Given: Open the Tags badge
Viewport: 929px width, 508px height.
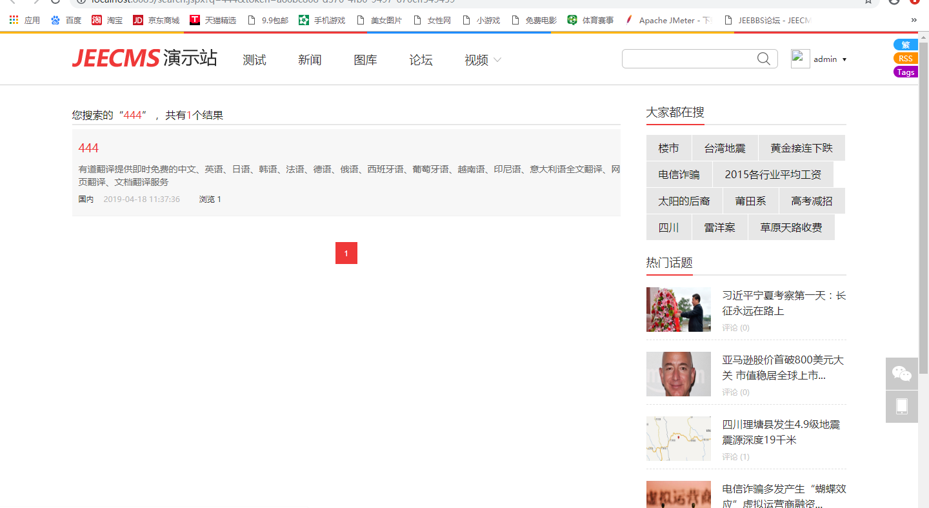Looking at the screenshot, I should click(x=905, y=72).
